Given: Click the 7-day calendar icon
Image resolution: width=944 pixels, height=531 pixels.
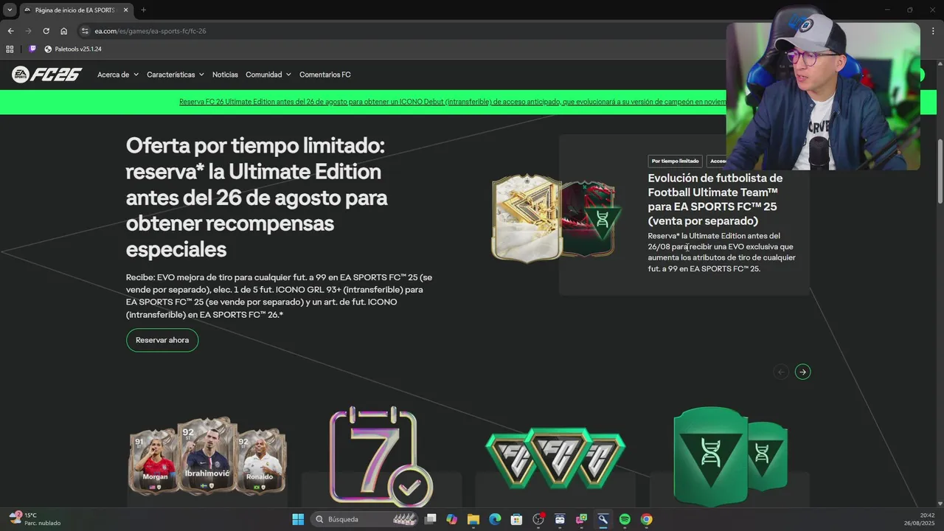Looking at the screenshot, I should [381, 456].
